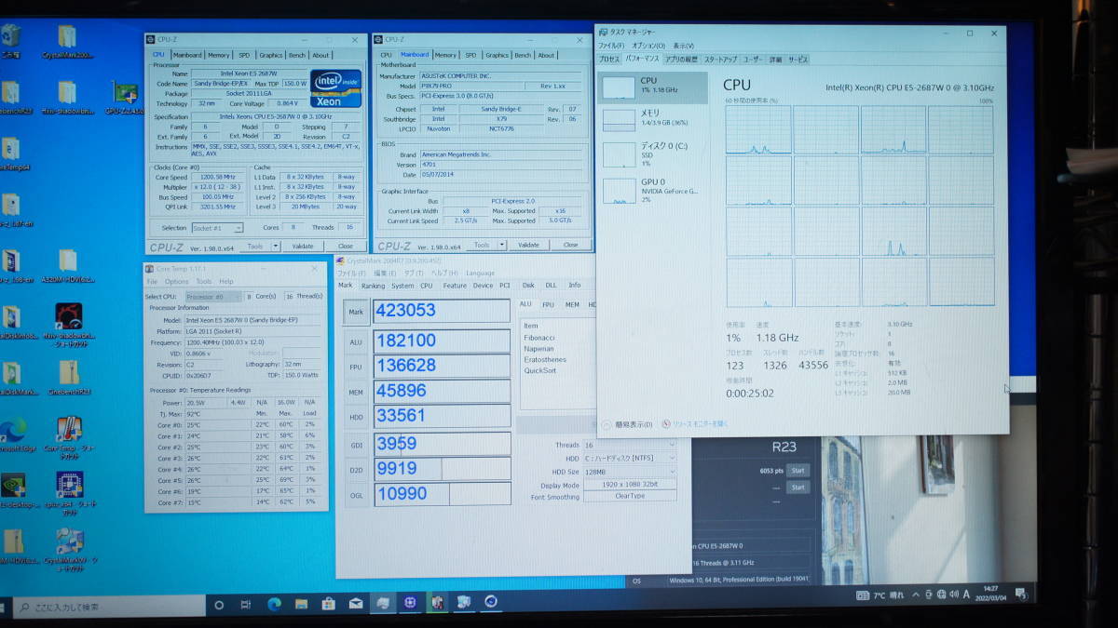Click the 1920 x 1080 32bit Display Mode button

(x=630, y=485)
